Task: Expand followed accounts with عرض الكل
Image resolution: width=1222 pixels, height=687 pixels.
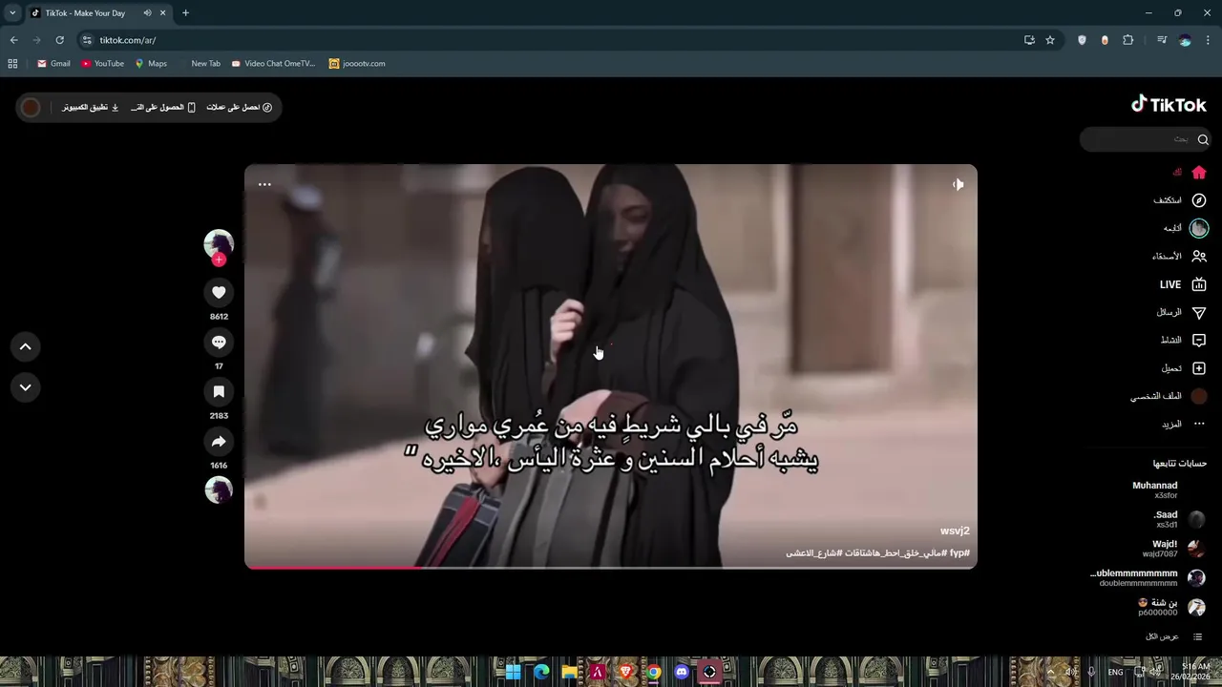Action: click(x=1174, y=636)
